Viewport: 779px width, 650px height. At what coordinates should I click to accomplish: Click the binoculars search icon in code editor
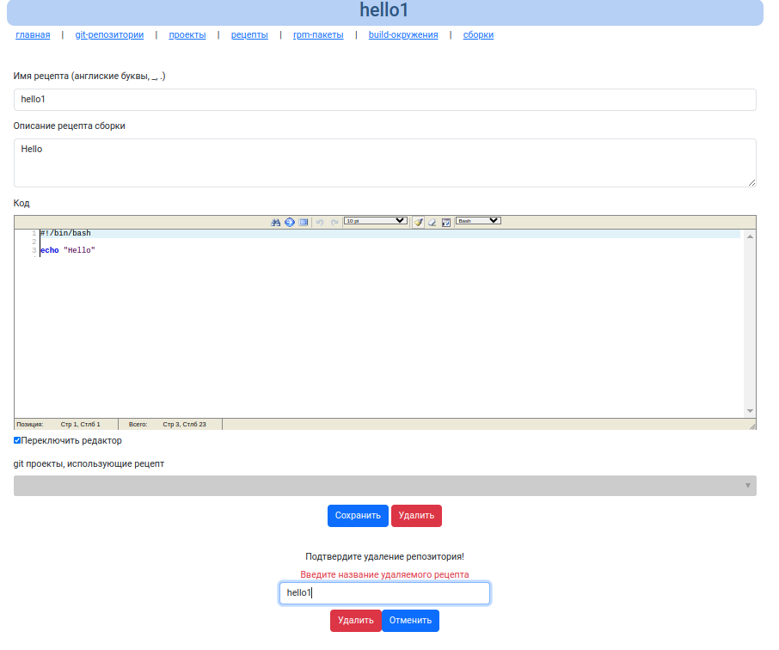coord(276,222)
